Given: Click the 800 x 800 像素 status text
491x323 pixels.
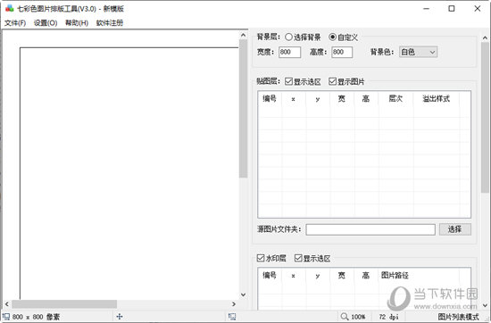Looking at the screenshot, I should [x=36, y=317].
